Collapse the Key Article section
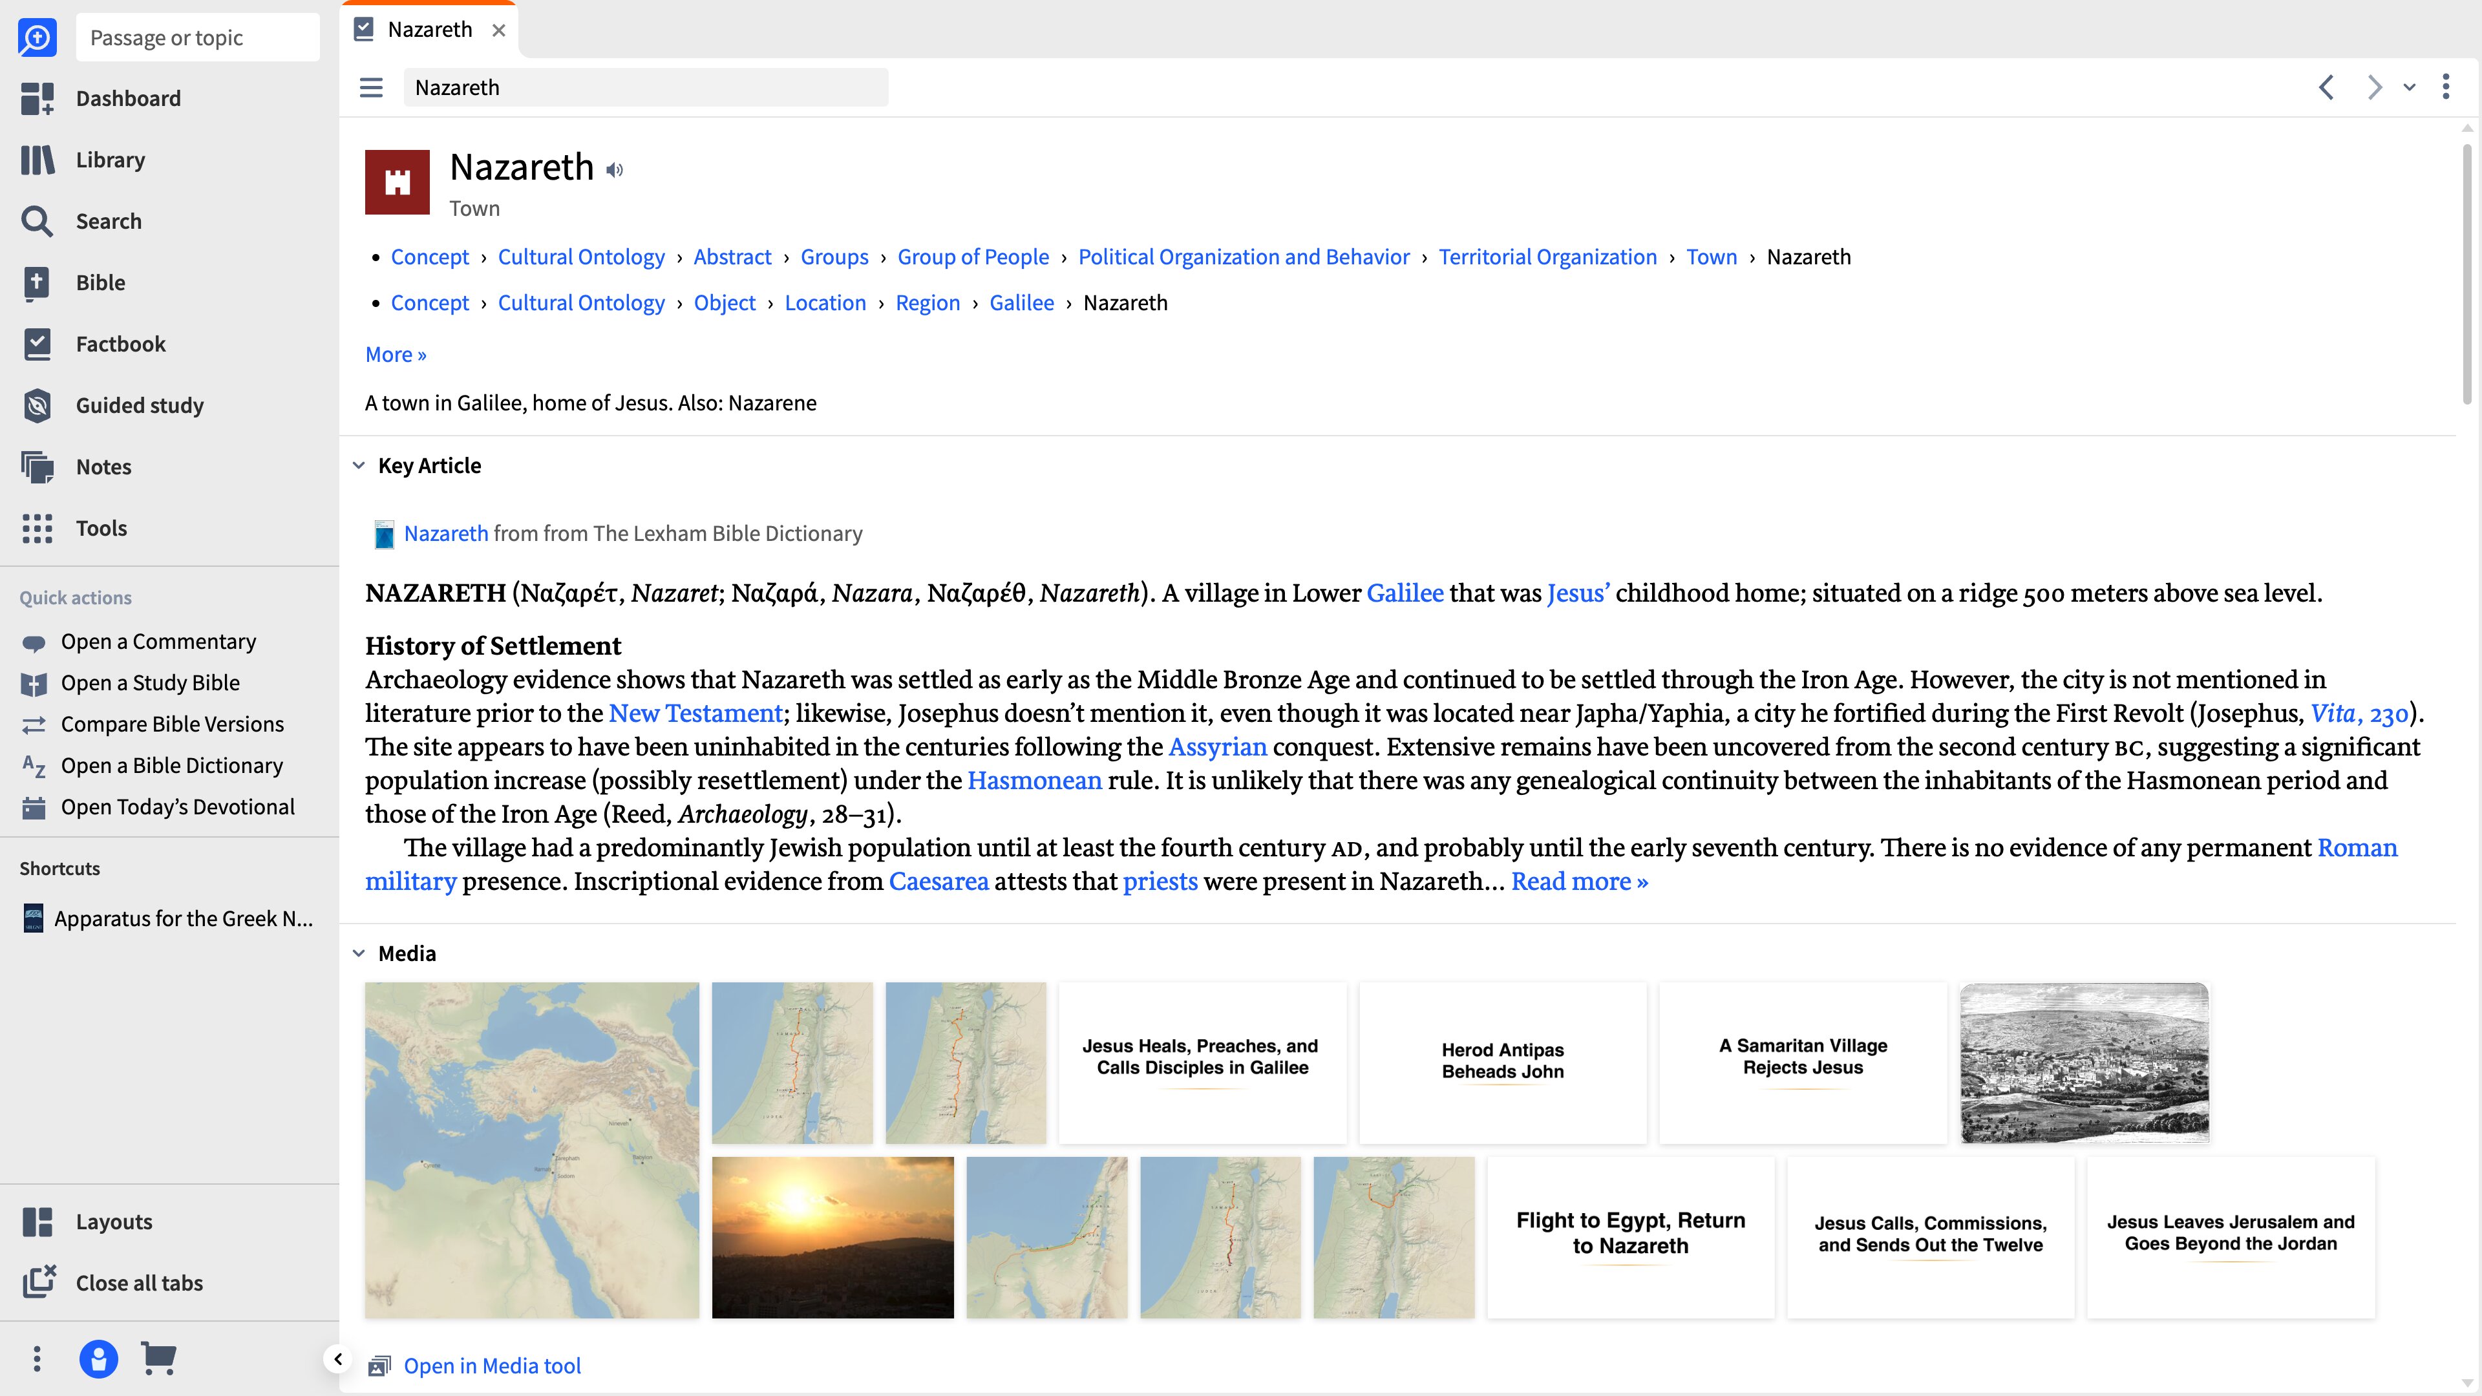 point(359,465)
